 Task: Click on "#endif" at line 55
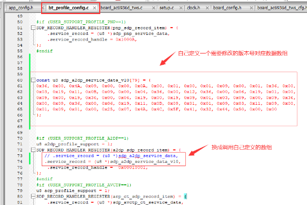click(x=45, y=51)
